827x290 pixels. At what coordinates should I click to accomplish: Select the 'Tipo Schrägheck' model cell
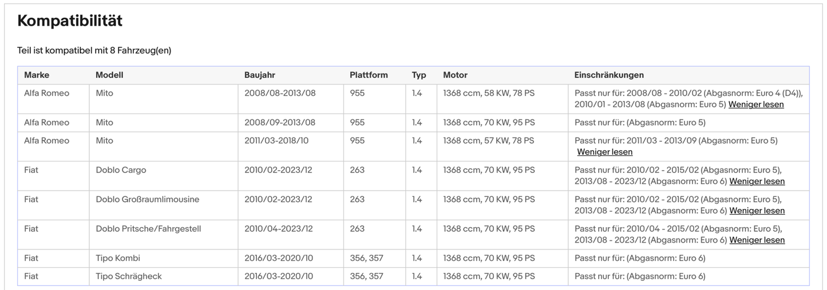[129, 276]
